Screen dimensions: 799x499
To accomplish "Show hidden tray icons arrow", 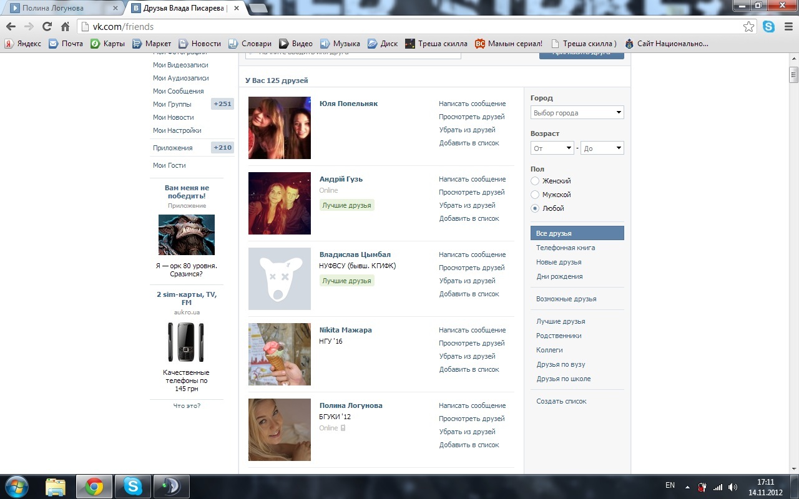I will coord(688,487).
